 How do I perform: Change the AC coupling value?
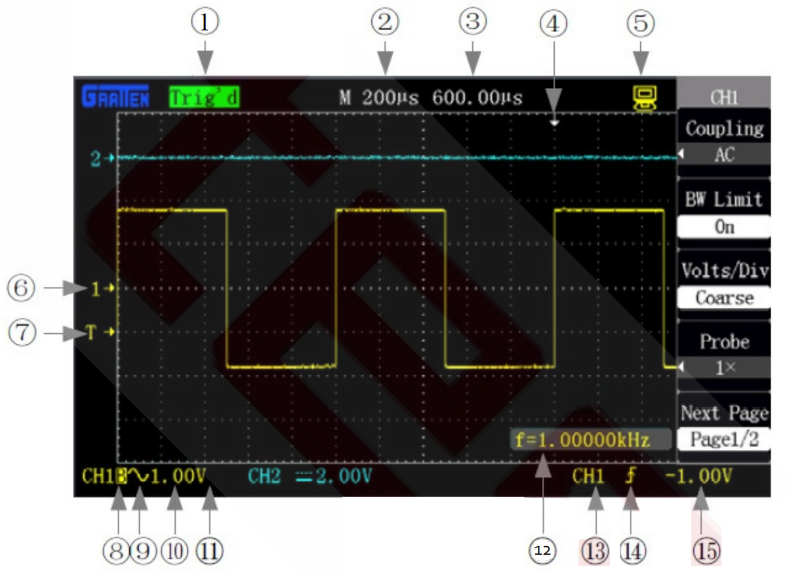point(723,155)
